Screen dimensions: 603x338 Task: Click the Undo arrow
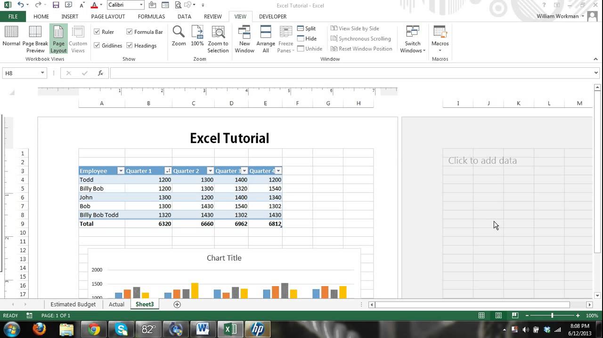tap(20, 5)
